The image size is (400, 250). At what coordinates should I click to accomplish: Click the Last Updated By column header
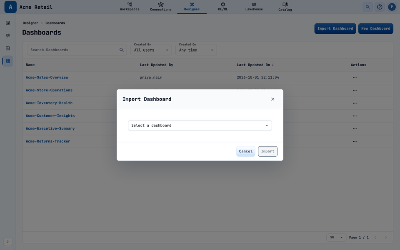(x=156, y=65)
